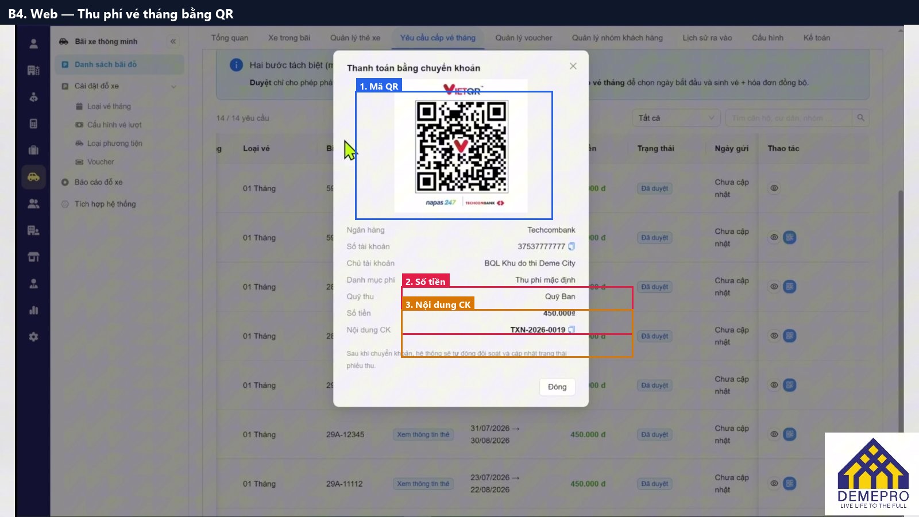
Task: Switch to the Quản lý nhóm khách hàng tab
Action: [617, 38]
